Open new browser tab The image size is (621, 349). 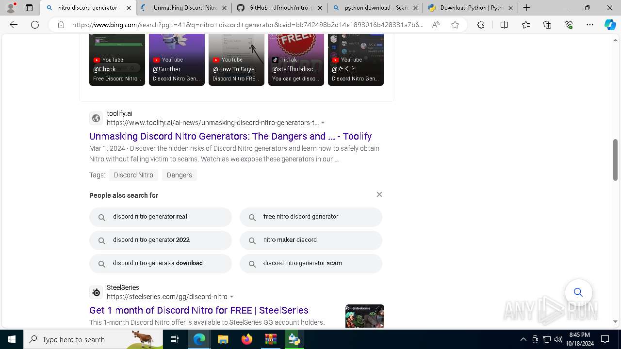(x=527, y=8)
